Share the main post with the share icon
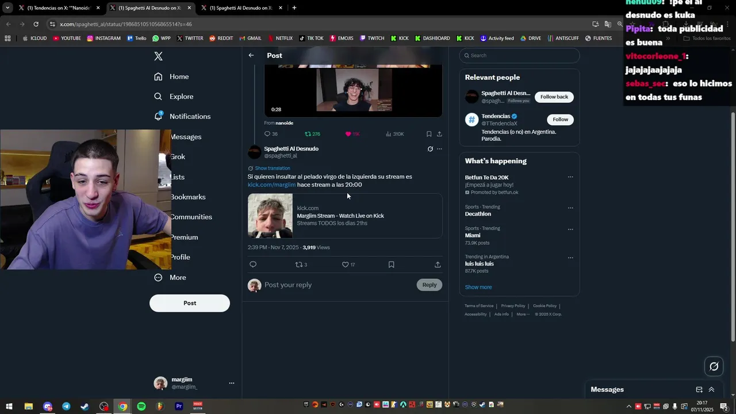Screen dimensions: 736x414 click(438, 264)
